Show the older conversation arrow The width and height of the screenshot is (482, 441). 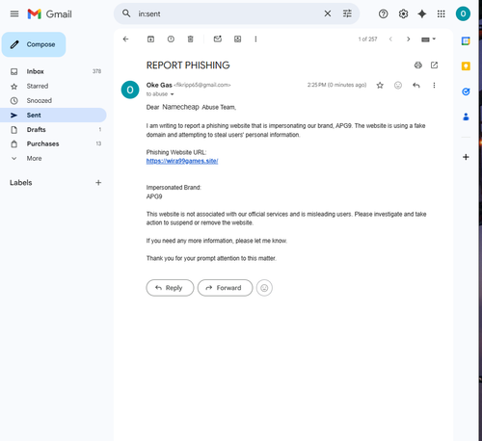click(x=409, y=39)
